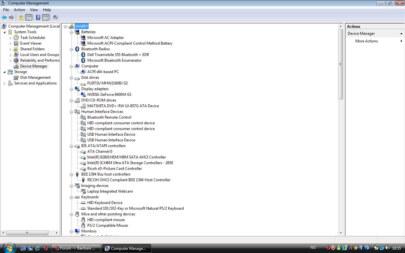
Task: Collapse the Keyboards category
Action: (72, 197)
